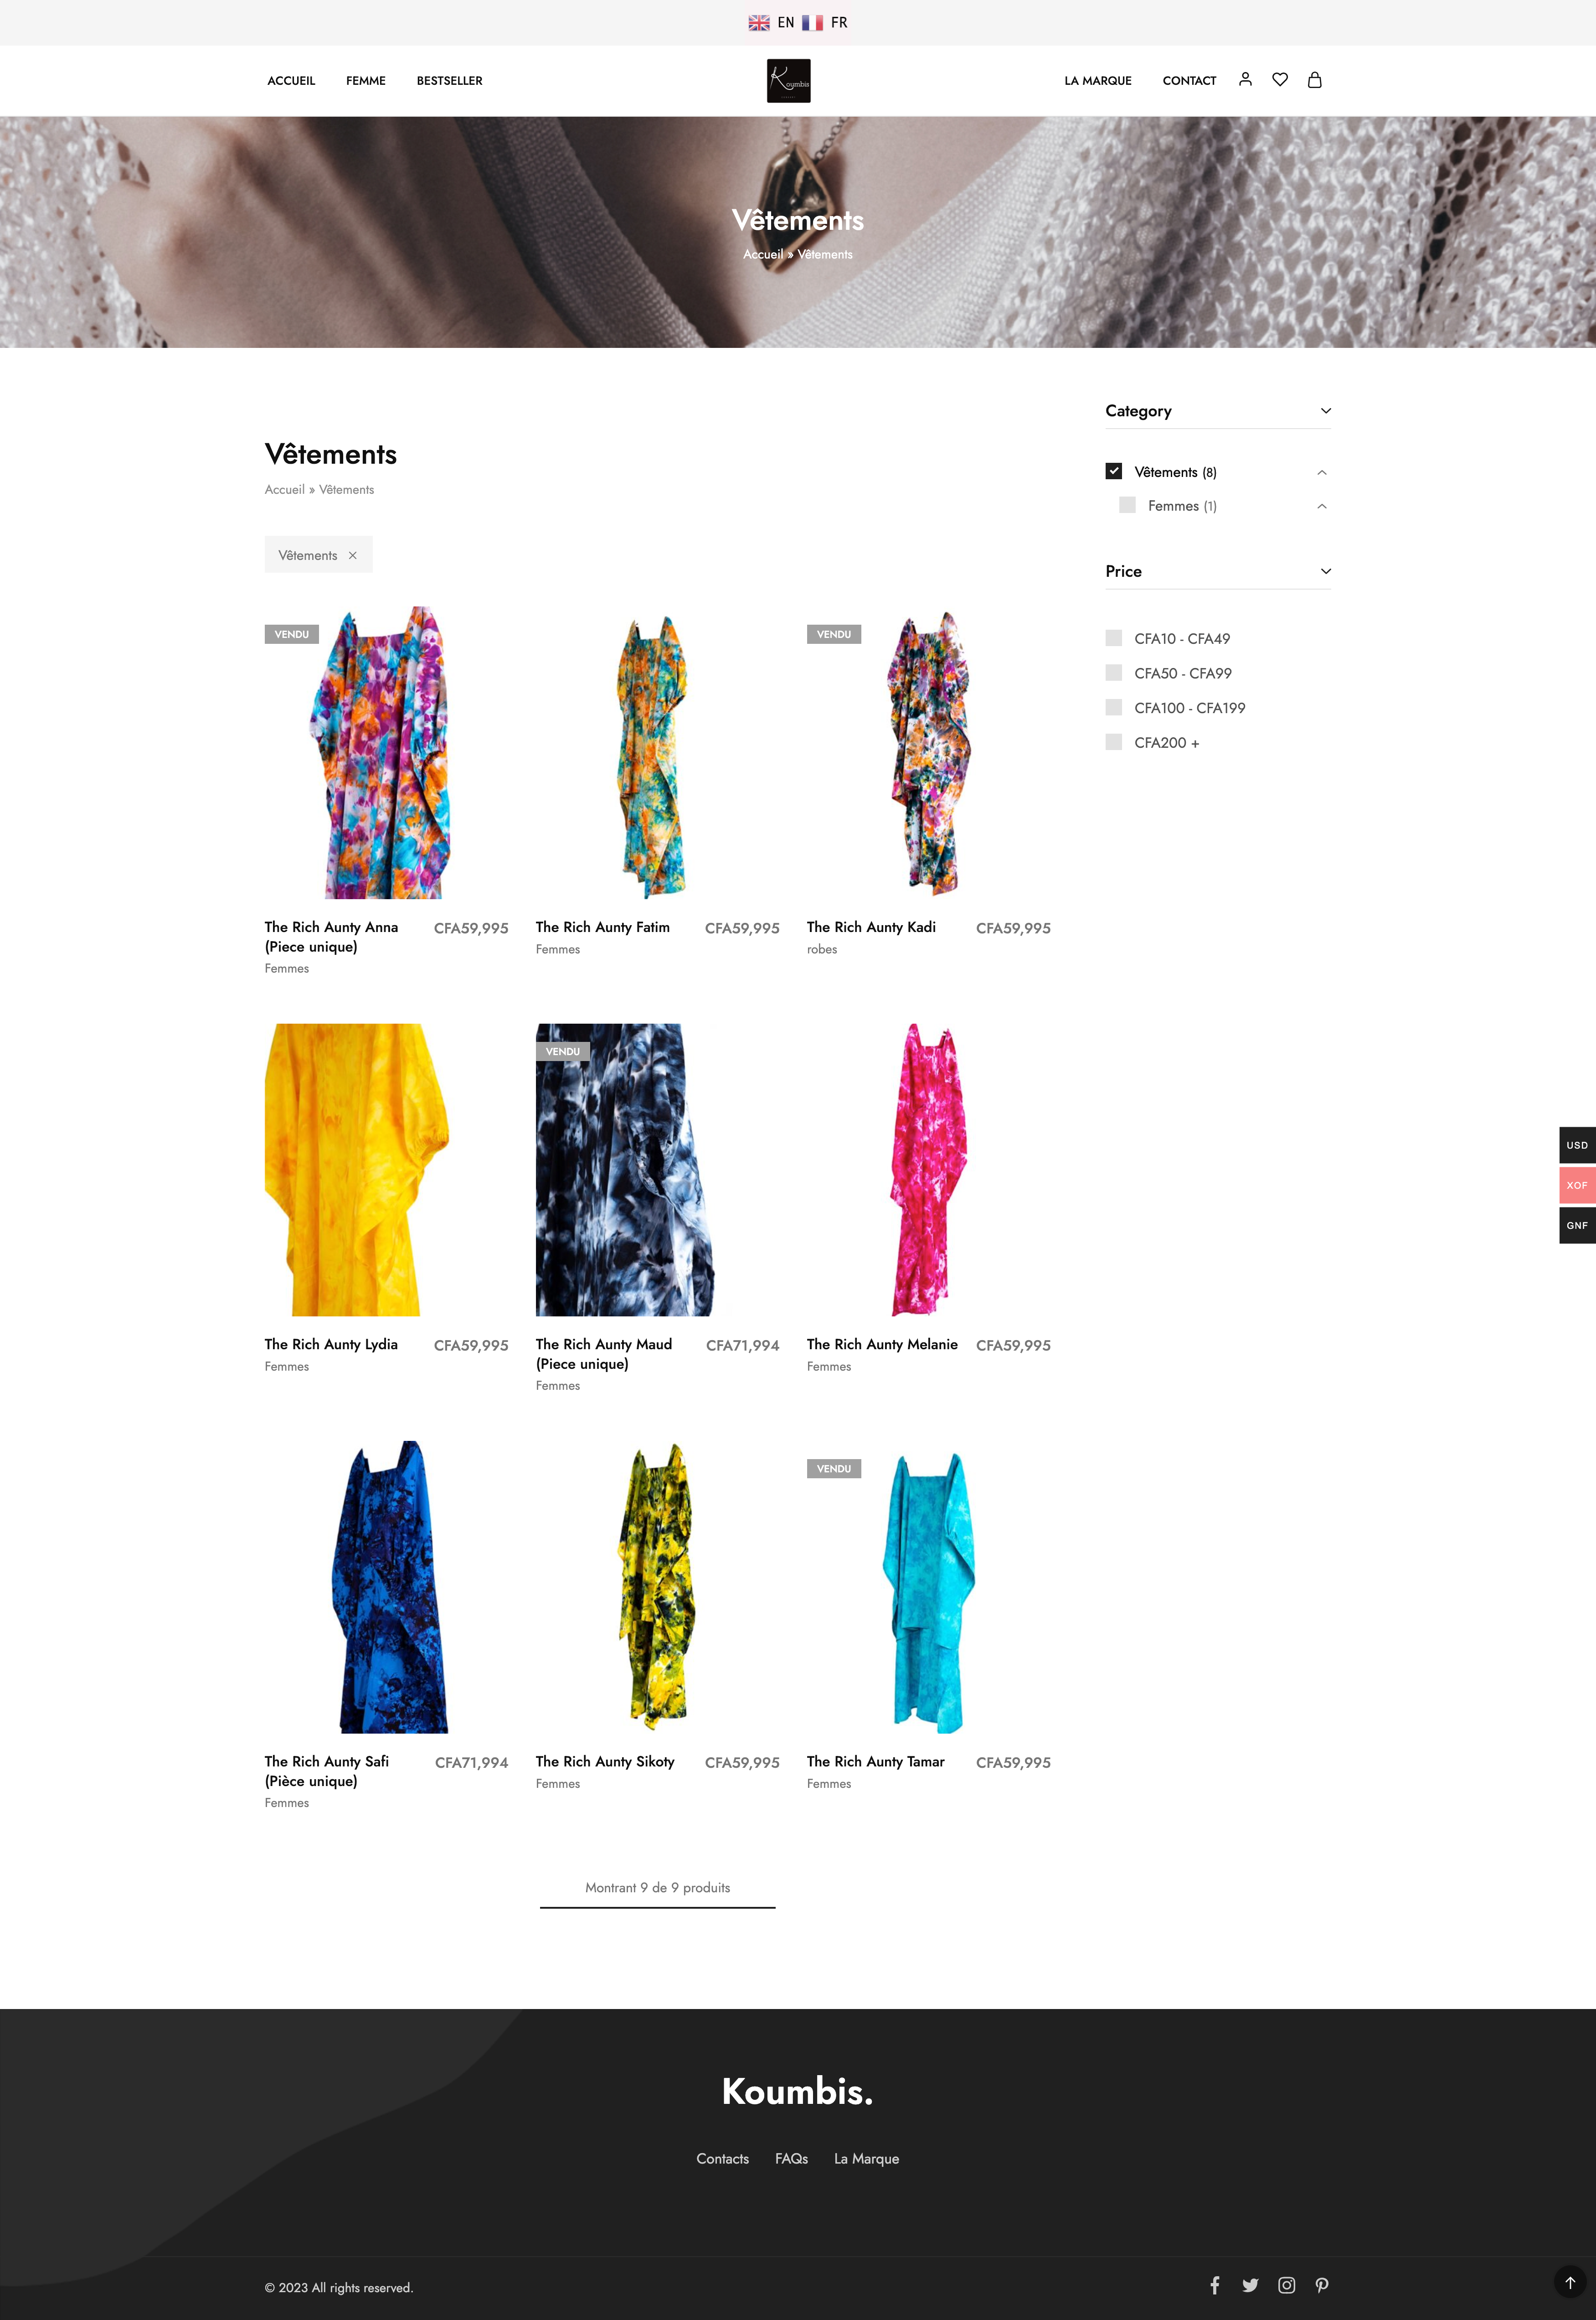
Task: Open the LA MARQUE menu item
Action: (x=1098, y=81)
